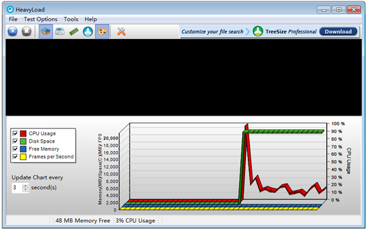Uncheck the Free Memory checkbox

point(15,149)
